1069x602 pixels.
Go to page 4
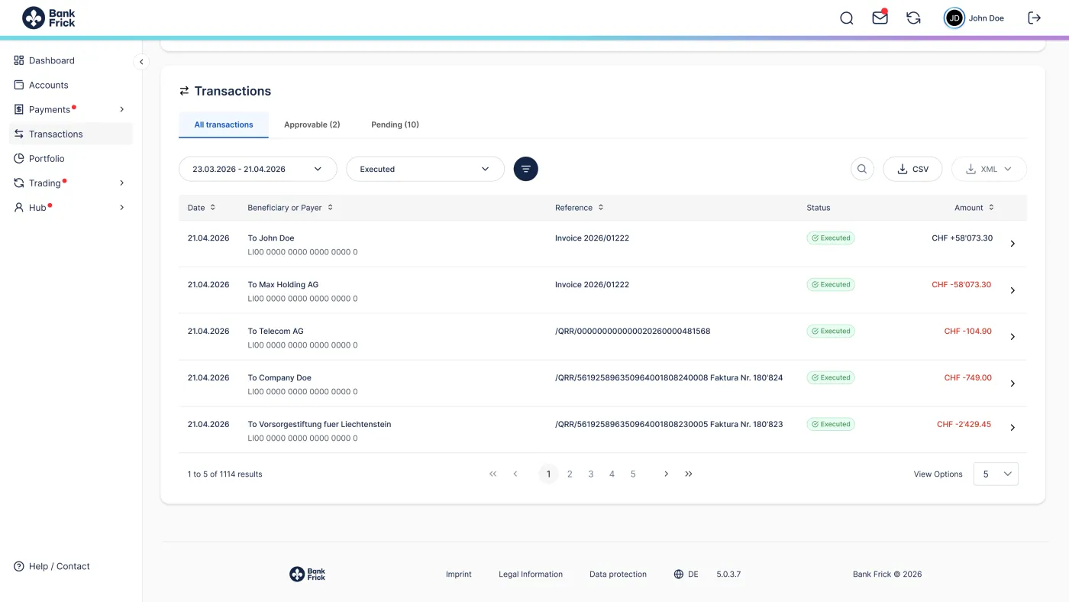tap(612, 474)
